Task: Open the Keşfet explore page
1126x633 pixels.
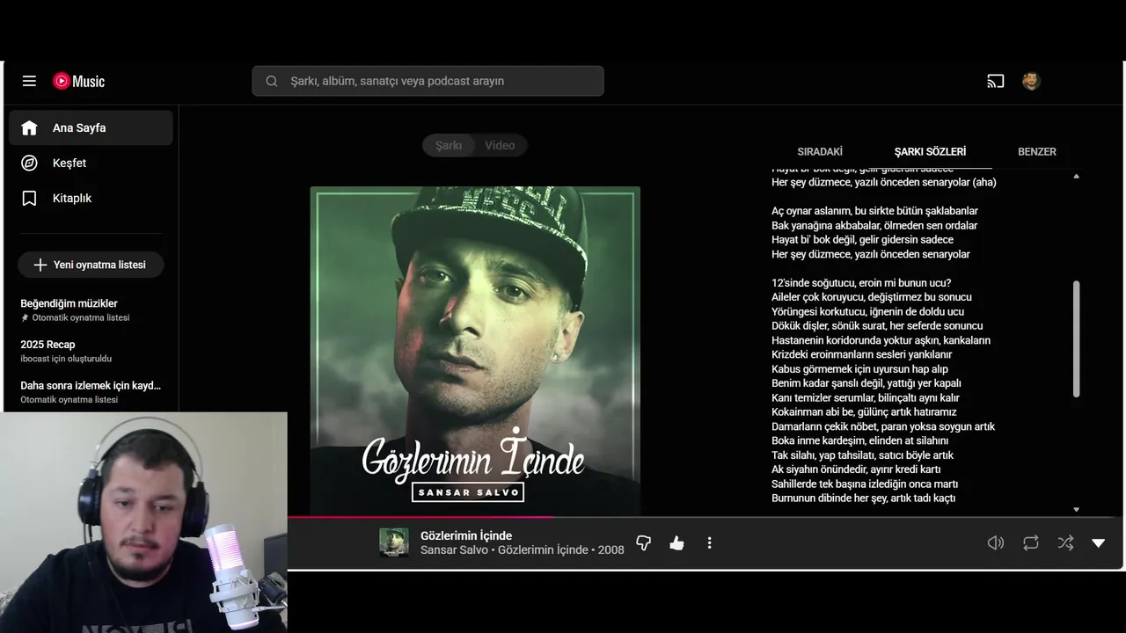Action: pyautogui.click(x=91, y=163)
